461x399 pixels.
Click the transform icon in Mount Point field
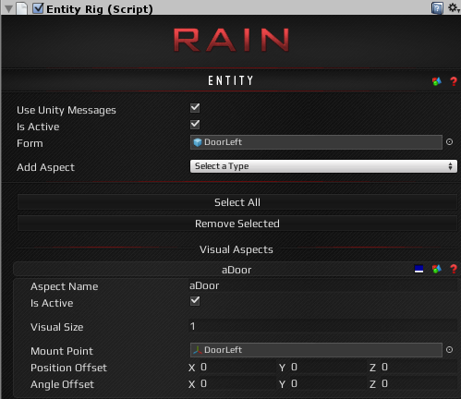click(x=198, y=350)
